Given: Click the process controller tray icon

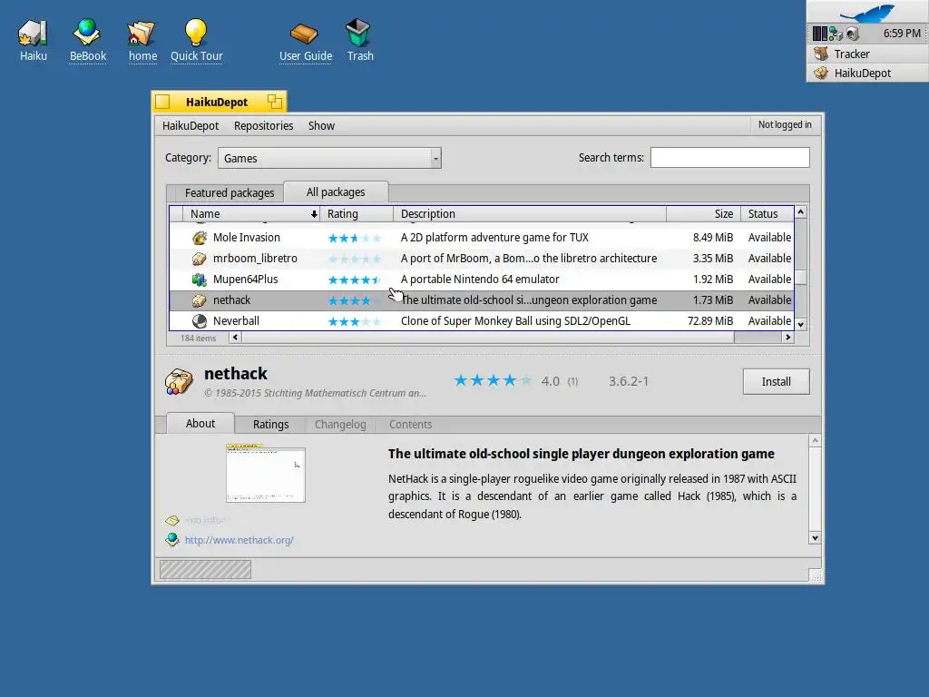Looking at the screenshot, I should [x=819, y=34].
